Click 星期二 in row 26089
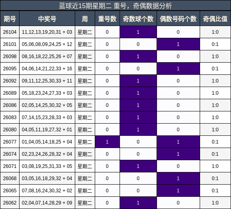 pyautogui.click(x=85, y=93)
